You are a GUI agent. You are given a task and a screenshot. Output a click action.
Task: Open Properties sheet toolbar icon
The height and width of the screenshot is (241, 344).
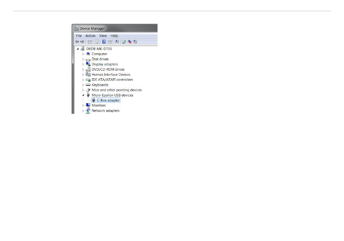(x=97, y=42)
